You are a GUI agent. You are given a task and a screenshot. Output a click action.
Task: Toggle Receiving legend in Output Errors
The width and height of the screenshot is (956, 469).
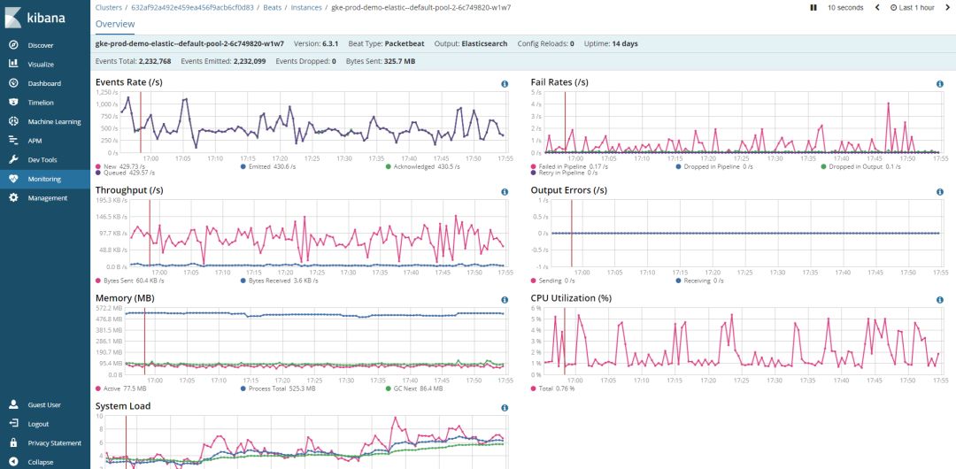point(700,281)
